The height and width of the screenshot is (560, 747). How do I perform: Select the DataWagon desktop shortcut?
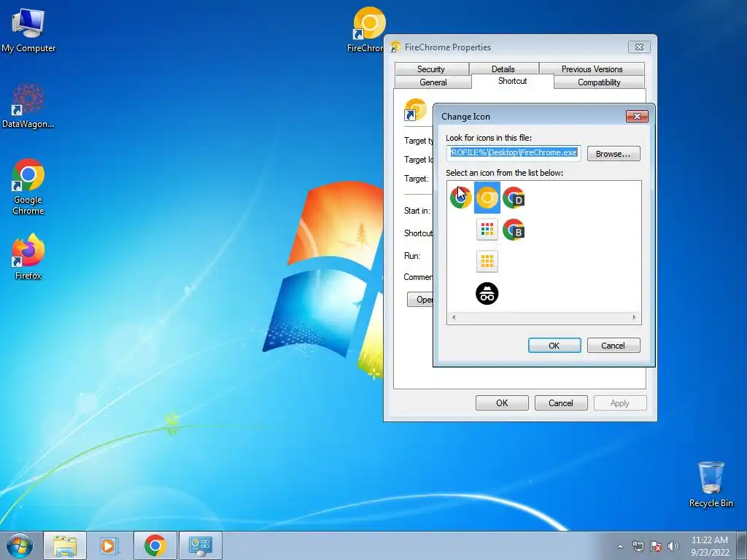[x=28, y=106]
